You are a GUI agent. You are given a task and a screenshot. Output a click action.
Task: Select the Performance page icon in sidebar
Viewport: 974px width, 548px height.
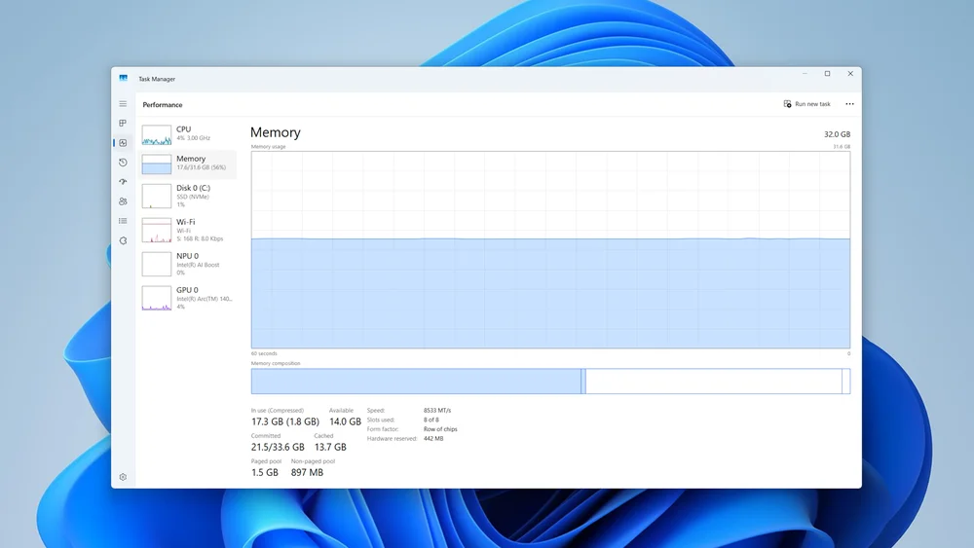(123, 143)
